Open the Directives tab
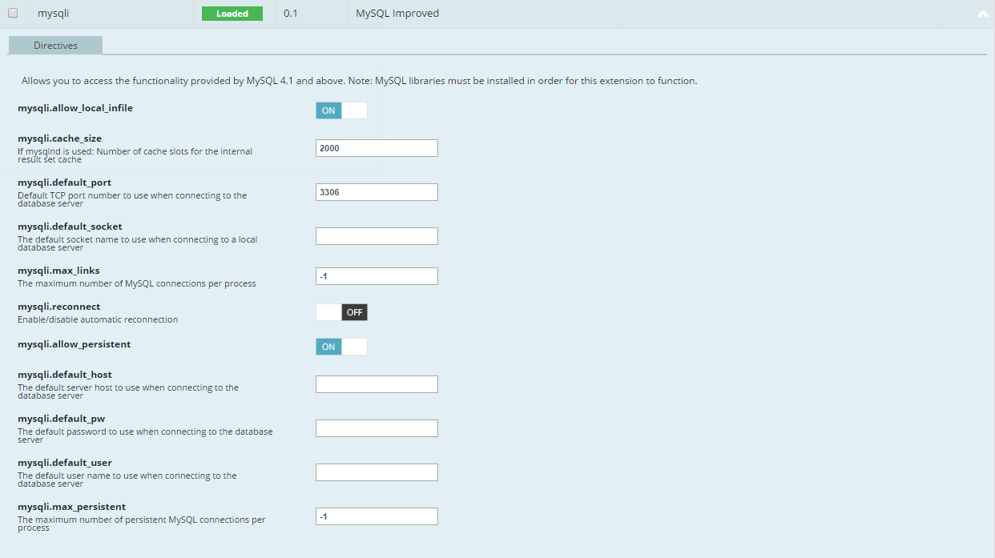The image size is (995, 558). (55, 46)
